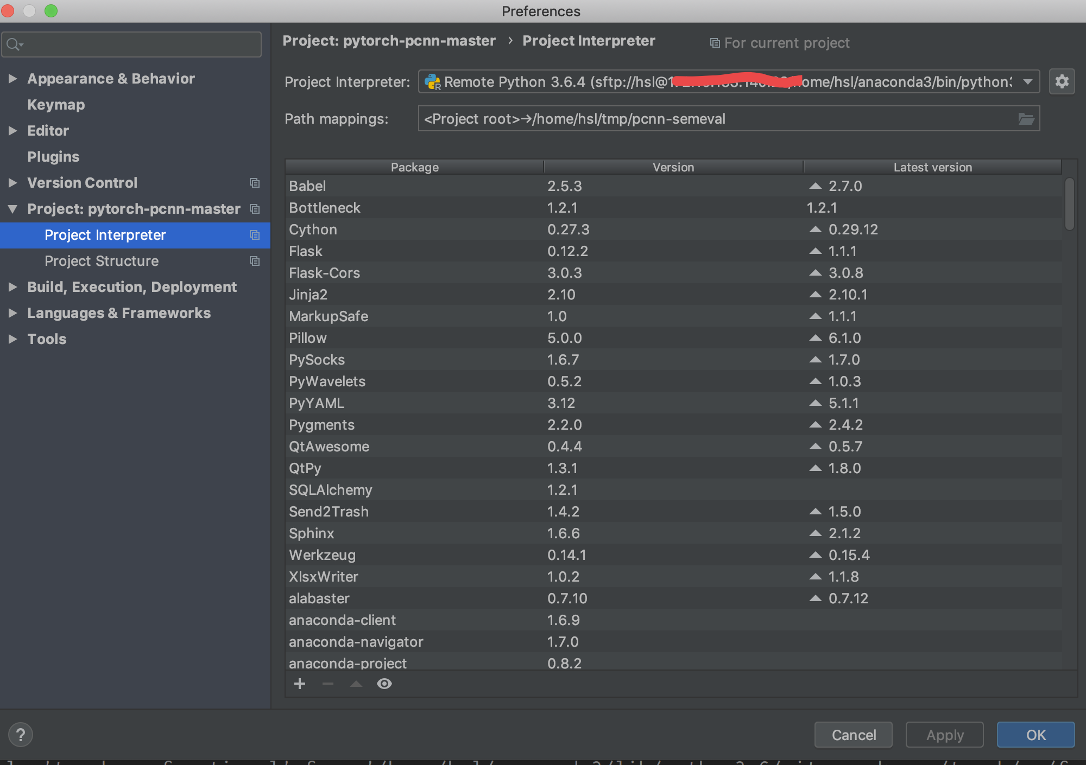The width and height of the screenshot is (1086, 765).
Task: Click the red close window button
Action: tap(7, 11)
